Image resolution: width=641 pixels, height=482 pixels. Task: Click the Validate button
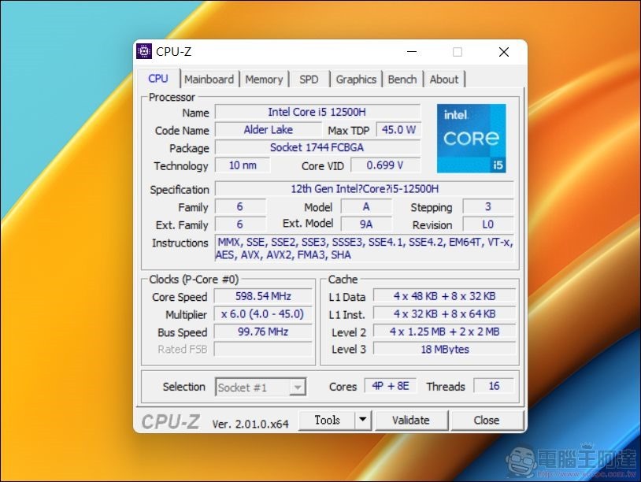point(411,420)
